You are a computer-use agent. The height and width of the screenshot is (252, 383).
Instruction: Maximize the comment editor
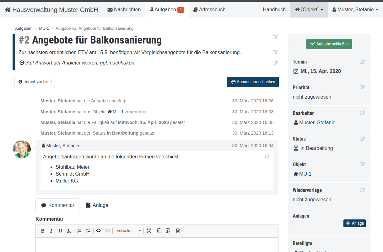click(149, 231)
